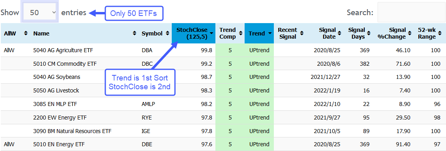Click the 5010 EN Energy ETF name
Screen dimensions: 446x151
tap(59, 145)
